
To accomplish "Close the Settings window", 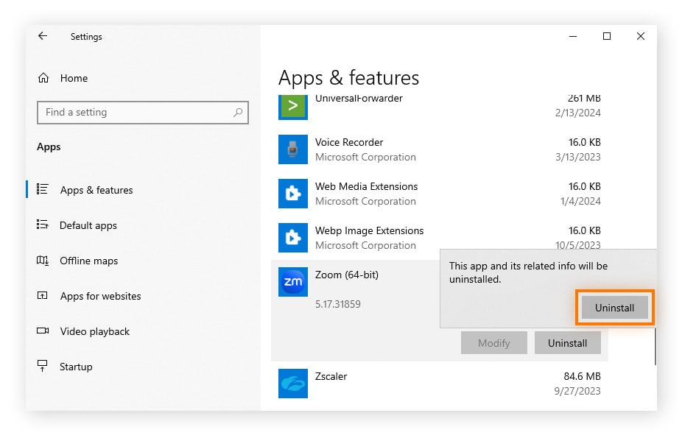I will tap(641, 36).
